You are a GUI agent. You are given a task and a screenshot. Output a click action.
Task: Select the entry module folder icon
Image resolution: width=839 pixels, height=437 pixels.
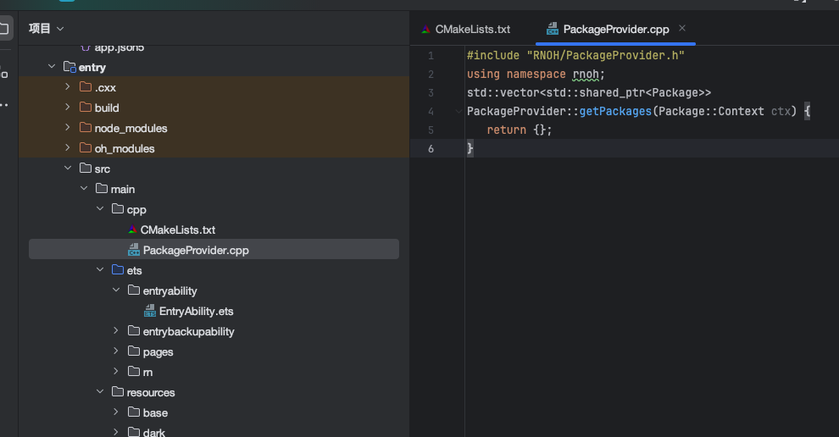(x=69, y=67)
